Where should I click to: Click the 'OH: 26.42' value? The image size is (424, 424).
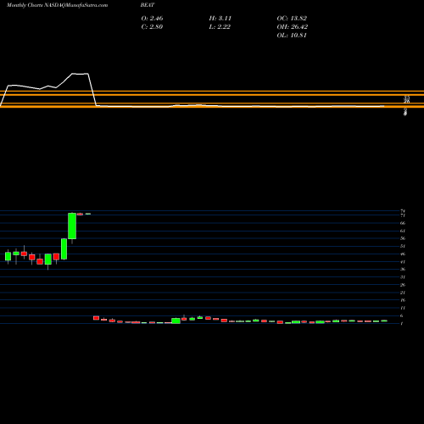pos(293,27)
